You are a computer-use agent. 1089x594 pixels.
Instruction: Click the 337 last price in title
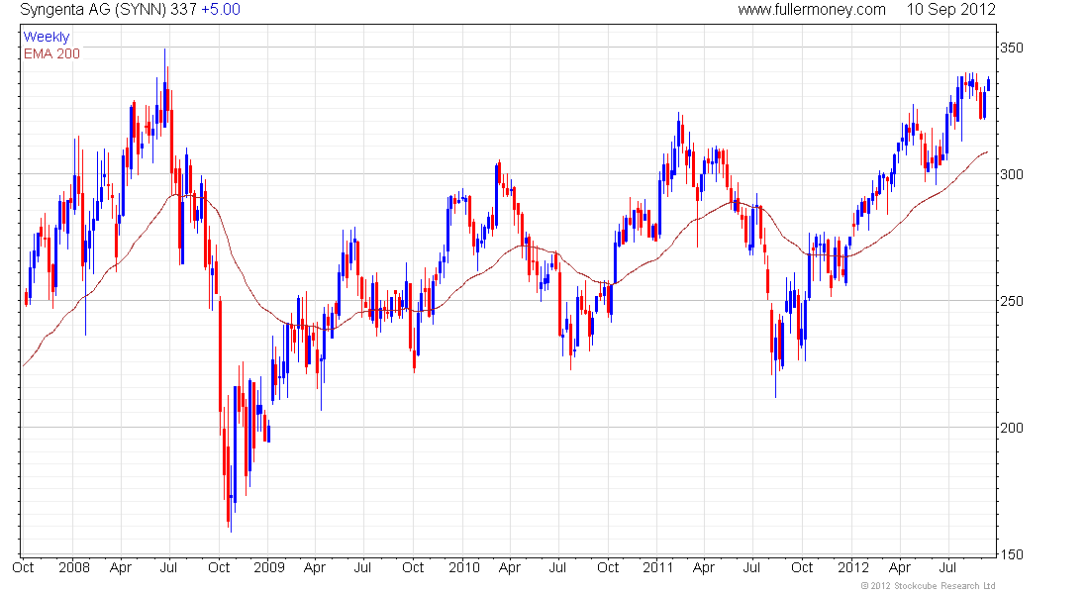(x=184, y=10)
